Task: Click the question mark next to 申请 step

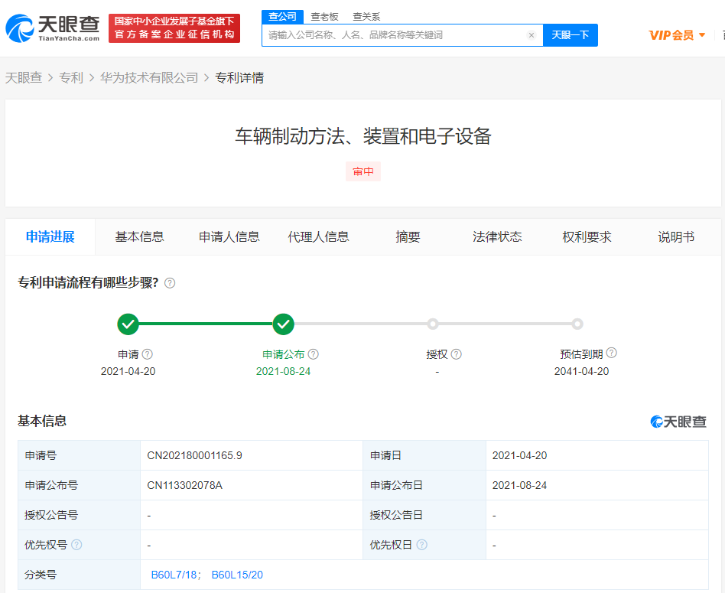Action: click(x=147, y=354)
